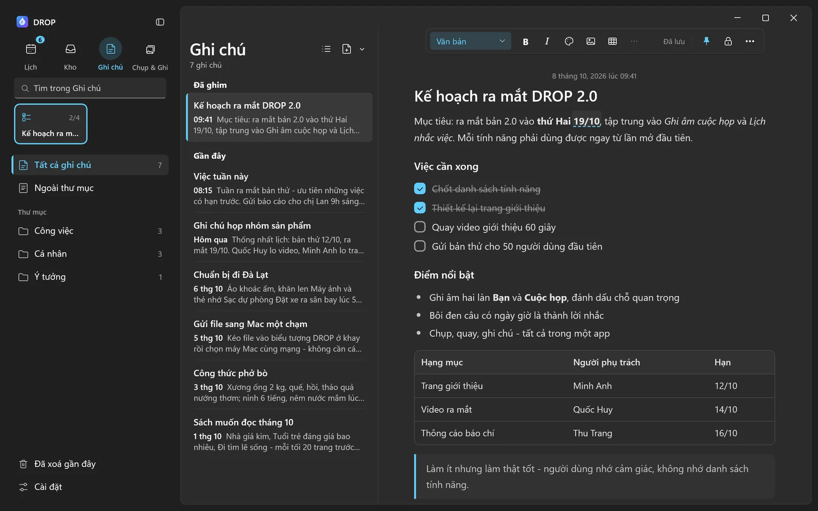Open the text color palette
The image size is (818, 511).
tap(569, 41)
